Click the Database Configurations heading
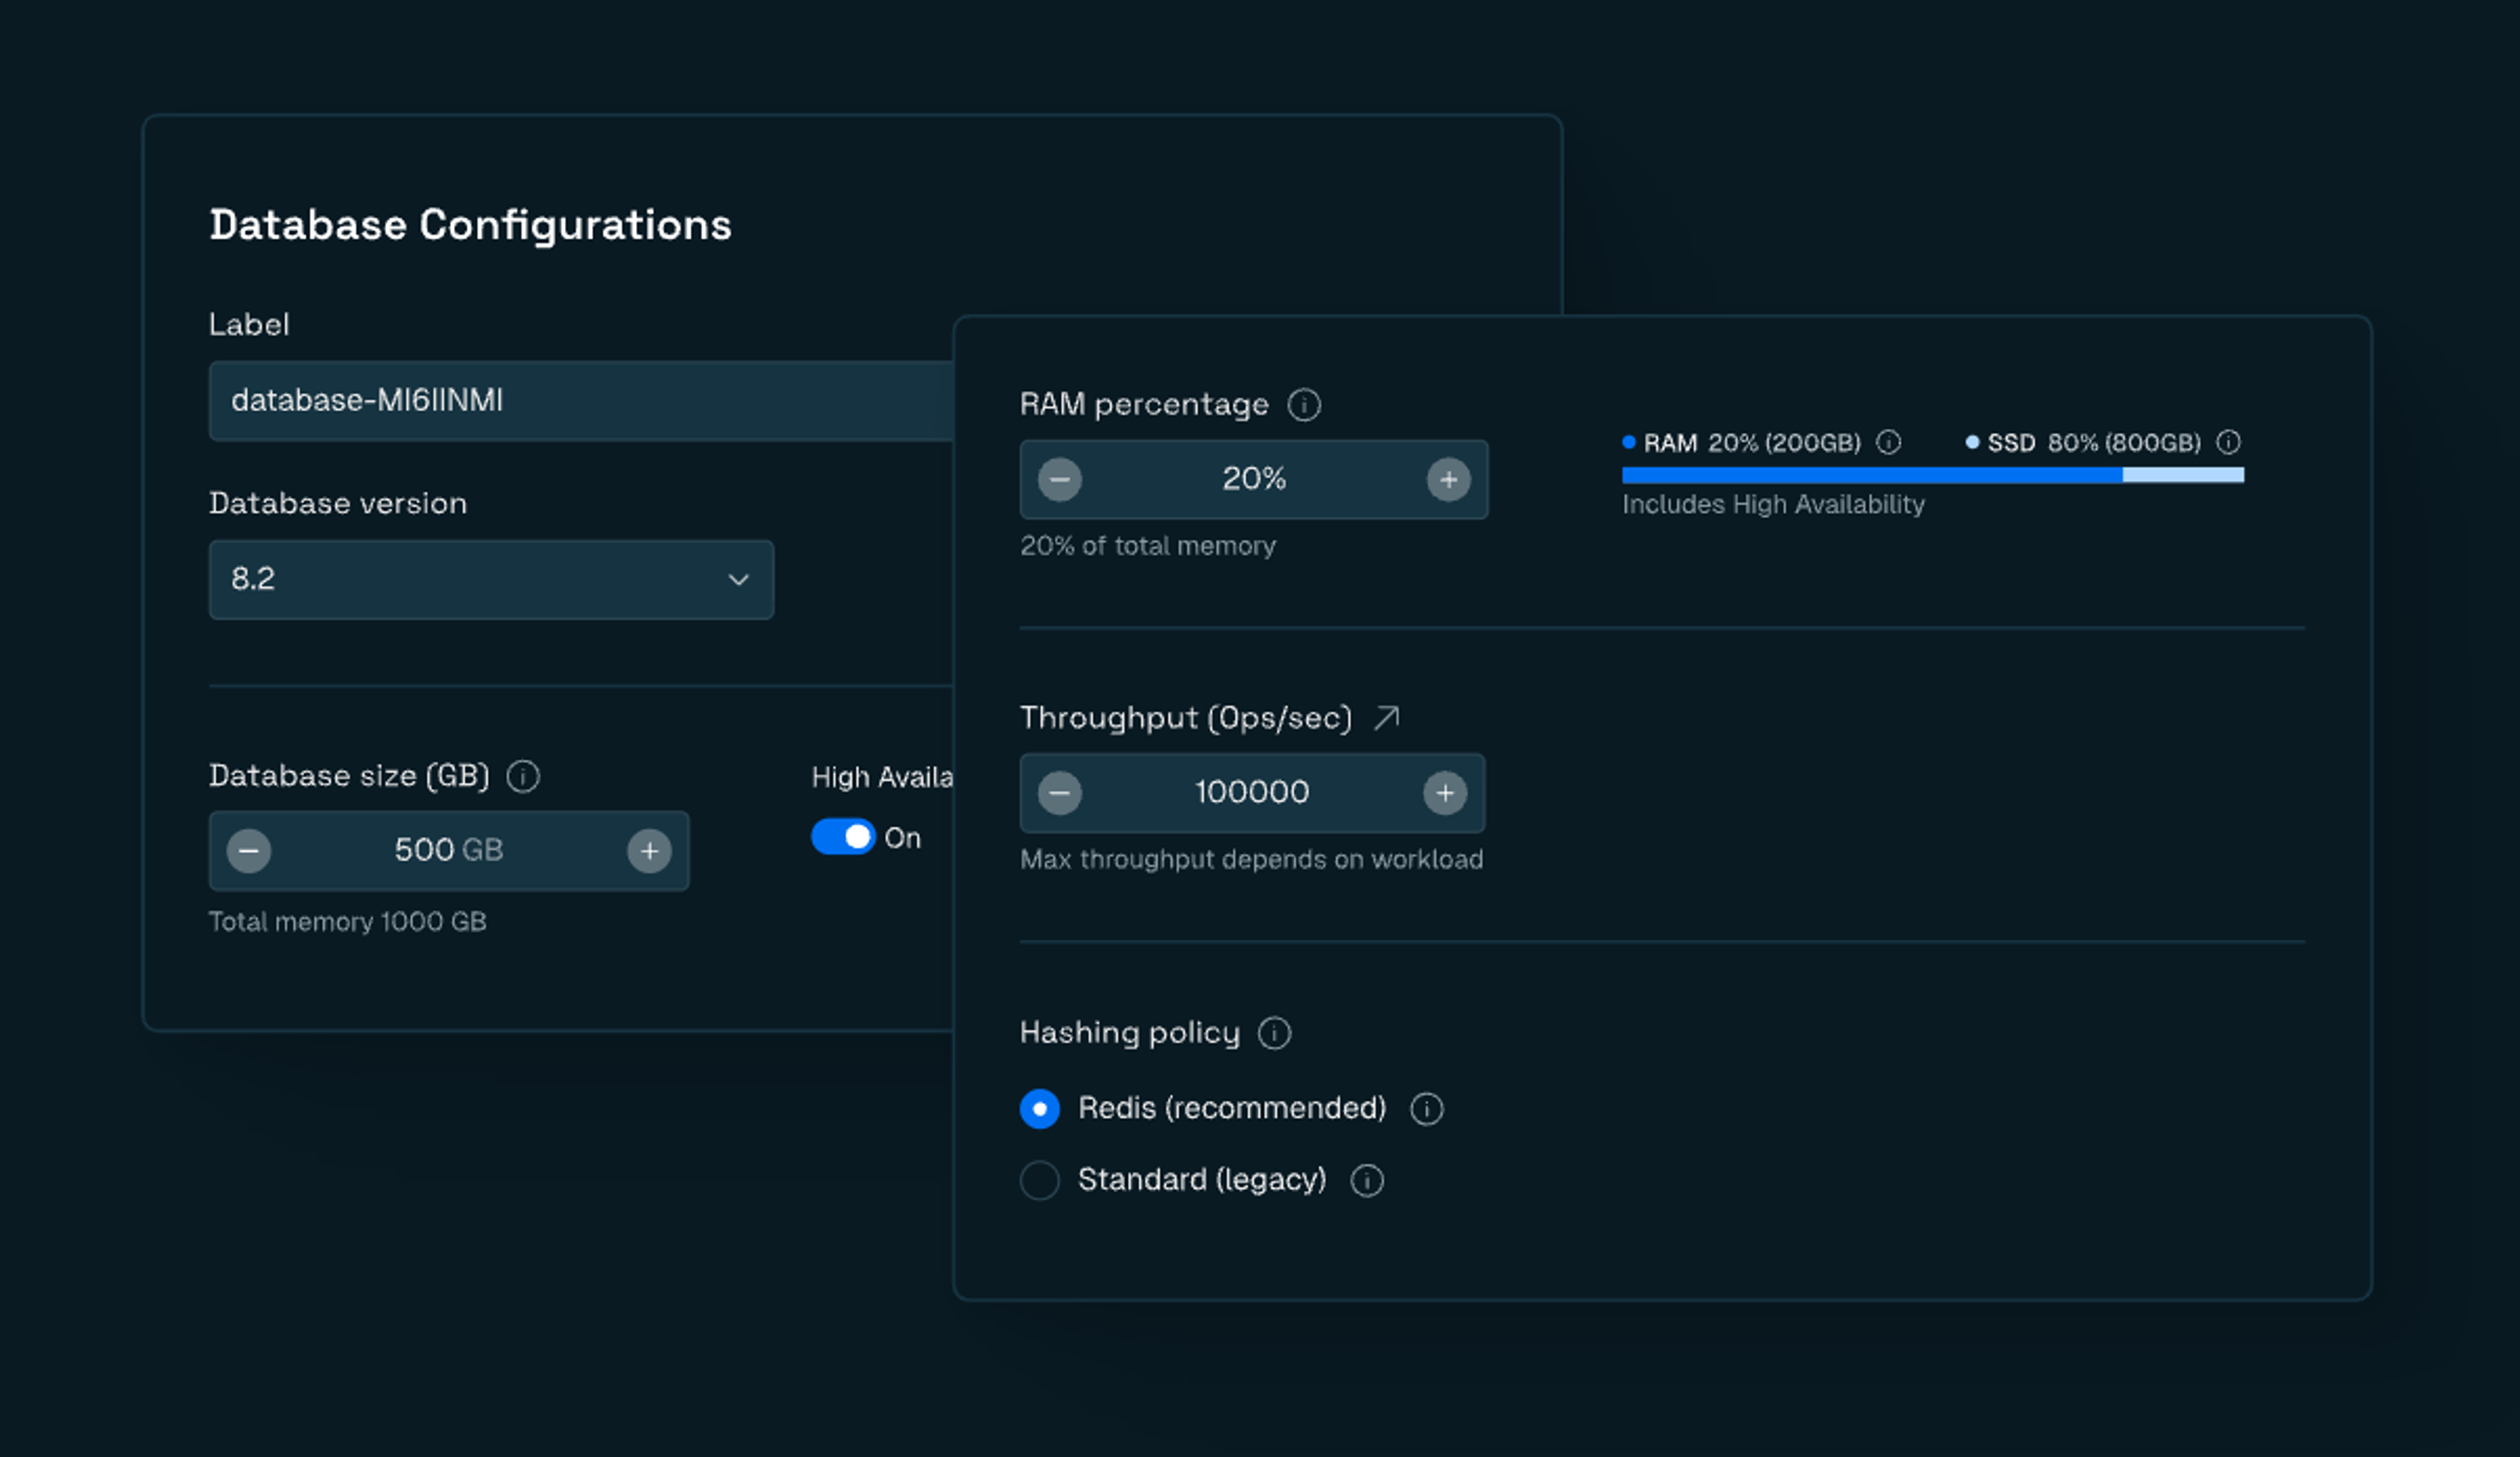This screenshot has height=1457, width=2520. (470, 226)
